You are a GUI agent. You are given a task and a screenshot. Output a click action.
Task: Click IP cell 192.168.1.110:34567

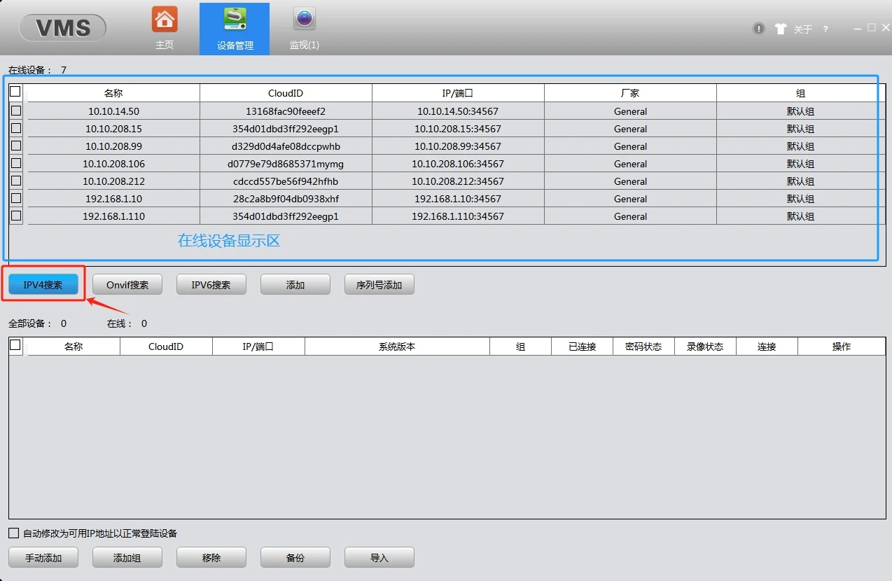(x=458, y=216)
